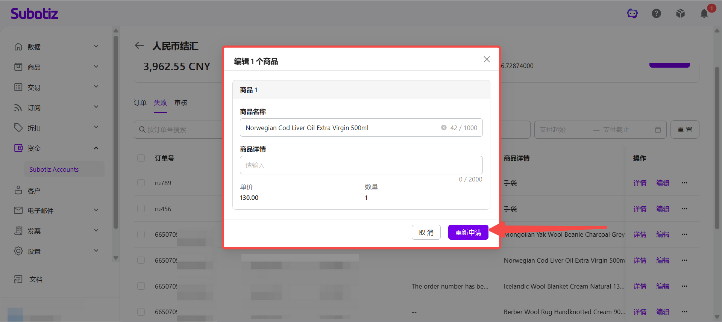
Task: Open the notifications bell
Action: [704, 14]
